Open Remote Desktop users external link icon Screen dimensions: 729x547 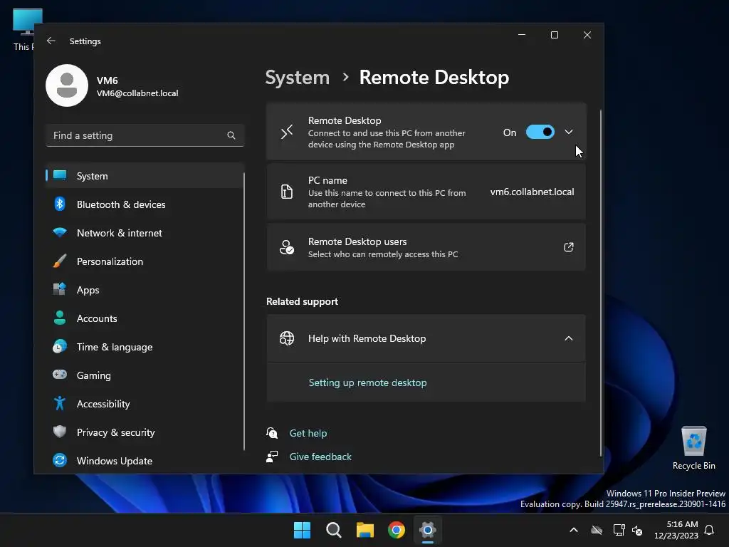coord(568,247)
